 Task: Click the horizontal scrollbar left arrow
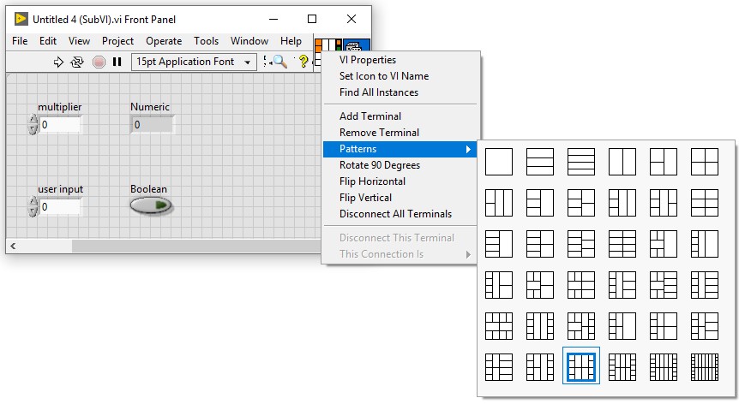pyautogui.click(x=13, y=246)
